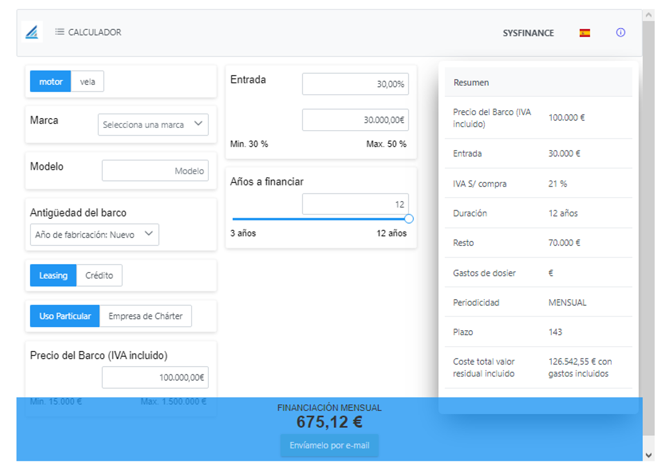Click the 675,12 € monthly amount
665x468 pixels.
[330, 422]
